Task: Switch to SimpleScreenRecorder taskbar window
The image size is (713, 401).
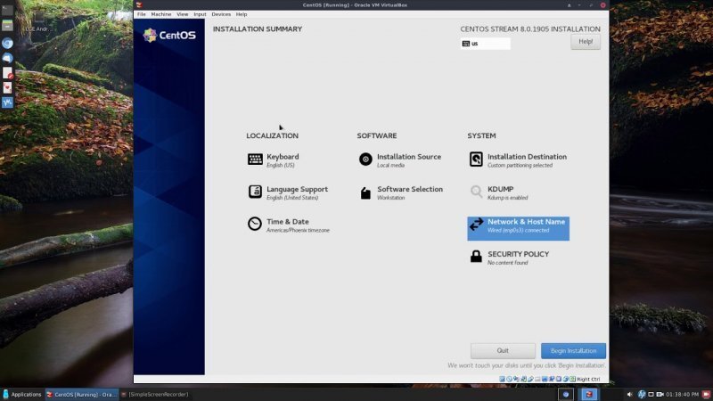Action: [155, 394]
